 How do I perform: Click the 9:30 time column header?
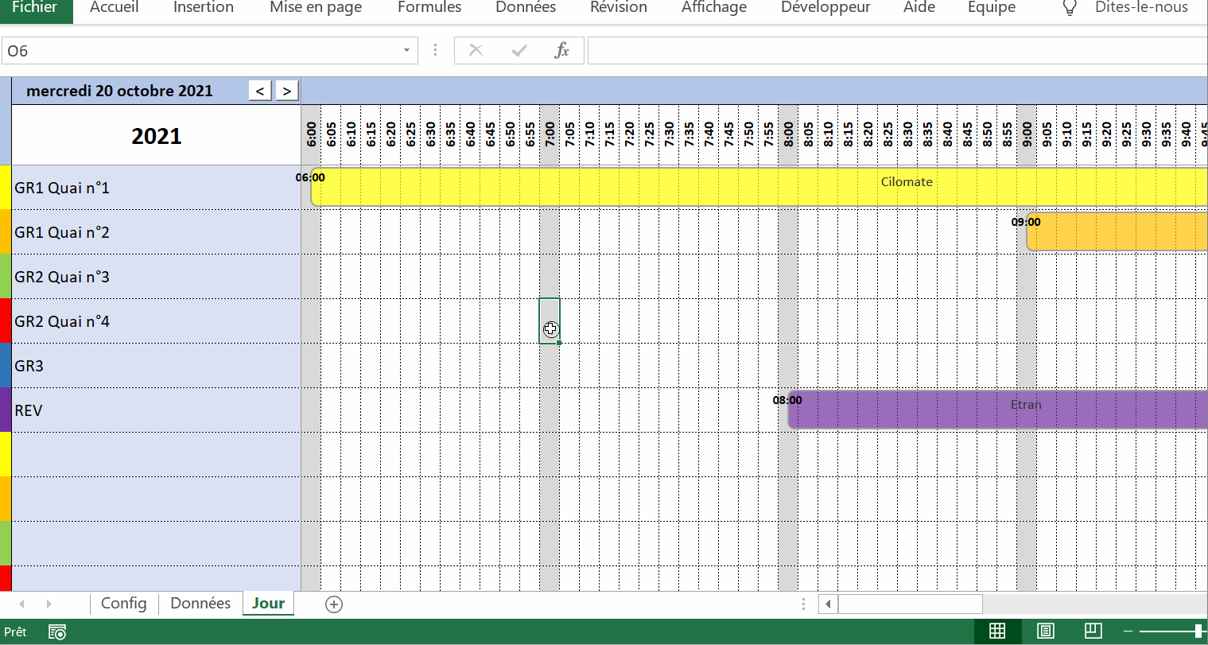pyautogui.click(x=1146, y=135)
